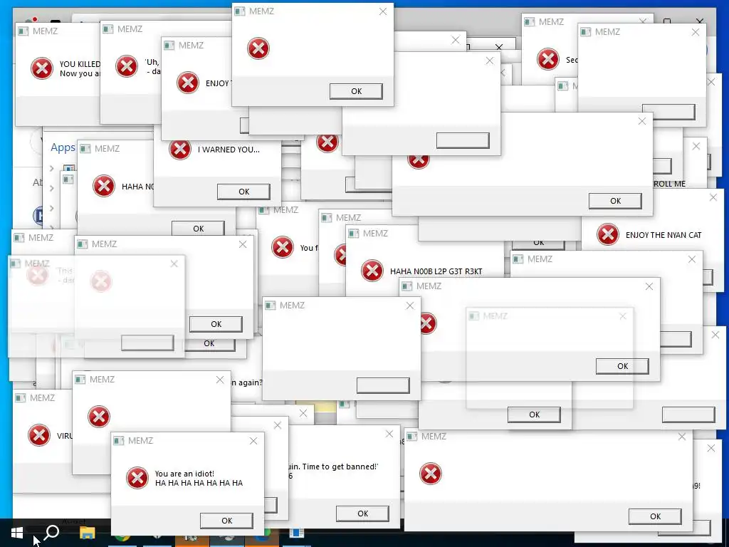Open the taskbar search magnifier
This screenshot has height=547, width=729.
[x=51, y=533]
